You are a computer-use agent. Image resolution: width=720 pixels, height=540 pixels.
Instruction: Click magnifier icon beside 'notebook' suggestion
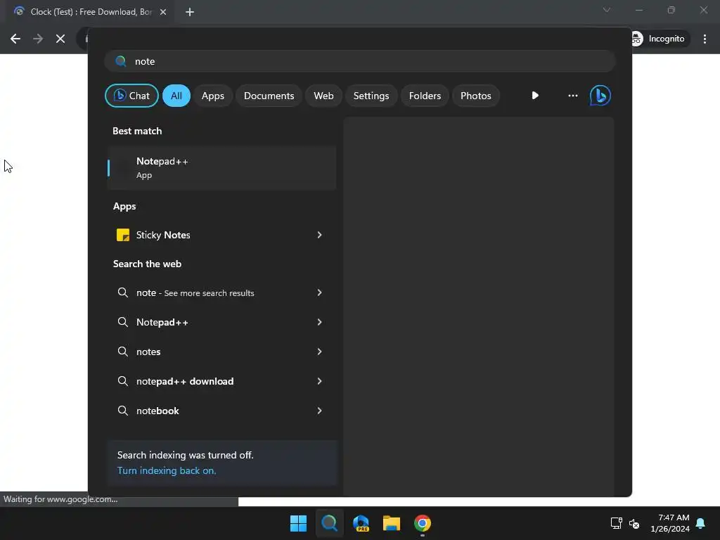tap(122, 411)
